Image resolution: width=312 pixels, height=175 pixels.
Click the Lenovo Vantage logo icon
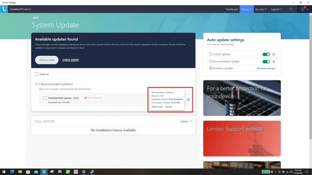4,9
